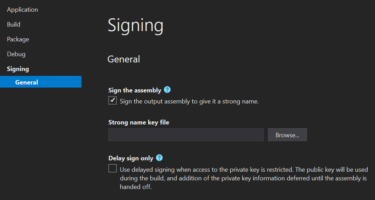This screenshot has width=375, height=200.
Task: Switch to the Application settings page
Action: pos(22,9)
